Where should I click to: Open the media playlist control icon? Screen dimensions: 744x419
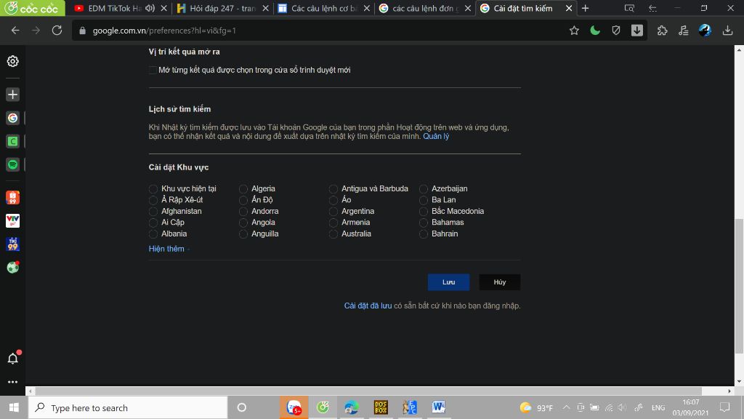click(683, 31)
